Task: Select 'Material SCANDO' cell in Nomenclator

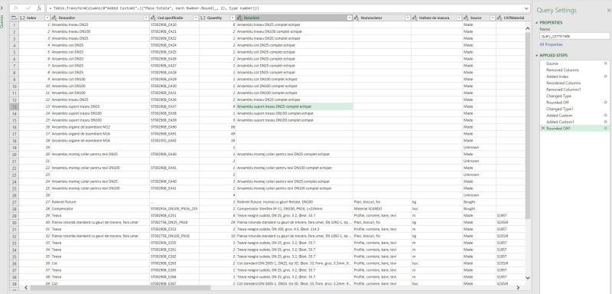Action: tap(382, 209)
